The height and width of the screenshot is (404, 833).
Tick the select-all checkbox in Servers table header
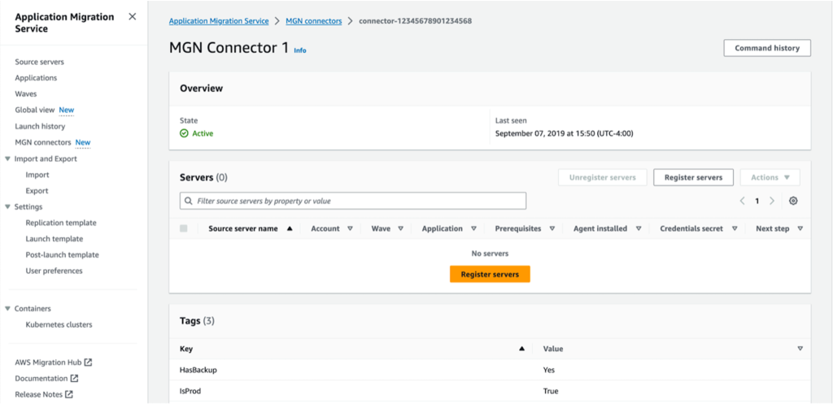coord(184,228)
